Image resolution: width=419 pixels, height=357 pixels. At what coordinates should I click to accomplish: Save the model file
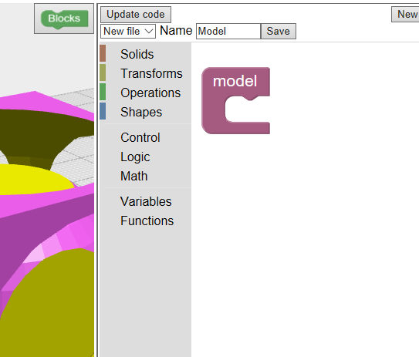[x=278, y=32]
